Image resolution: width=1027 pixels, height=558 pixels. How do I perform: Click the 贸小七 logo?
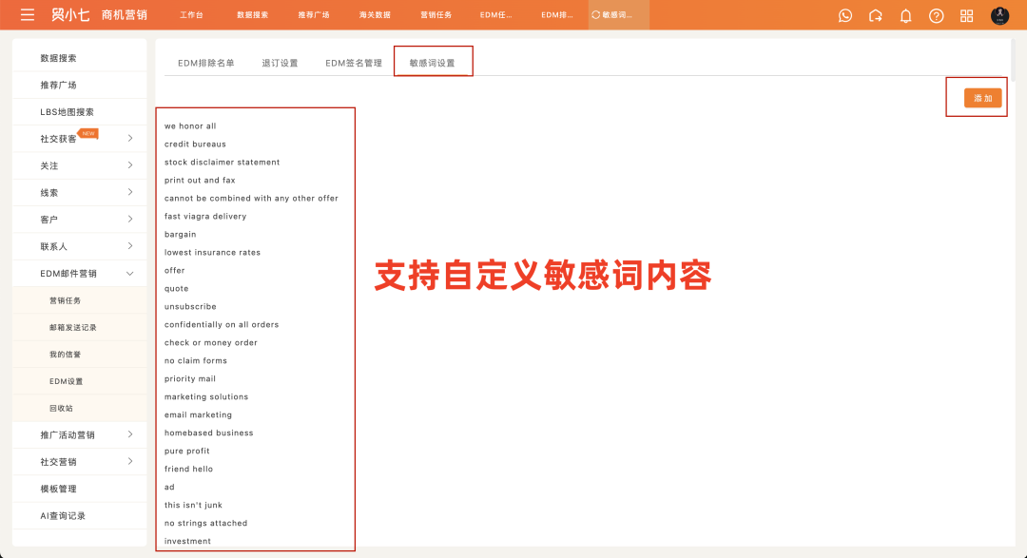click(x=70, y=14)
